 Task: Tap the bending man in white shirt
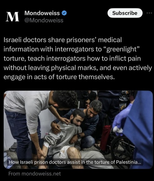point(34,121)
